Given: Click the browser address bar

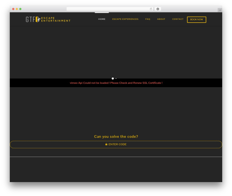Looking at the screenshot, I should click(x=110, y=9).
